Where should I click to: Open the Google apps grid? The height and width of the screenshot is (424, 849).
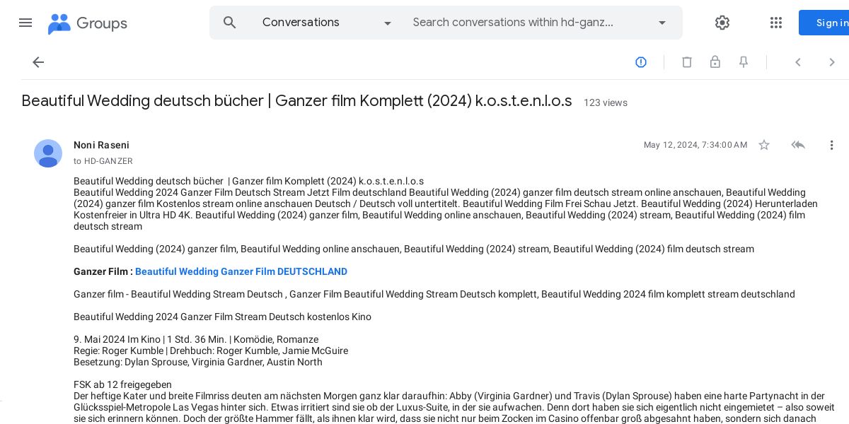tap(776, 23)
